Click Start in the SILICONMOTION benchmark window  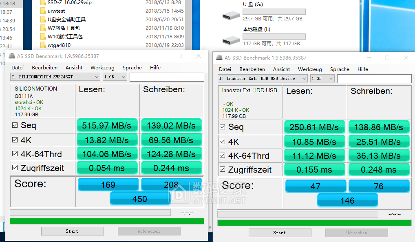click(72, 231)
